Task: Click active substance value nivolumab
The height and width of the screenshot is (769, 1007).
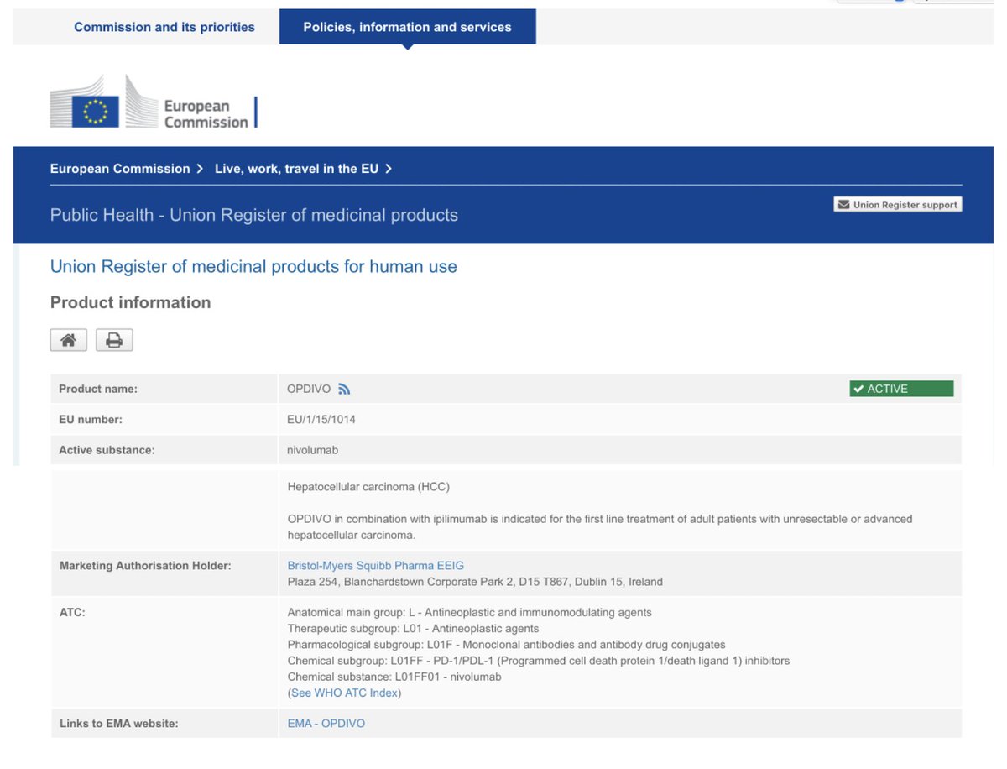Action: [x=312, y=450]
